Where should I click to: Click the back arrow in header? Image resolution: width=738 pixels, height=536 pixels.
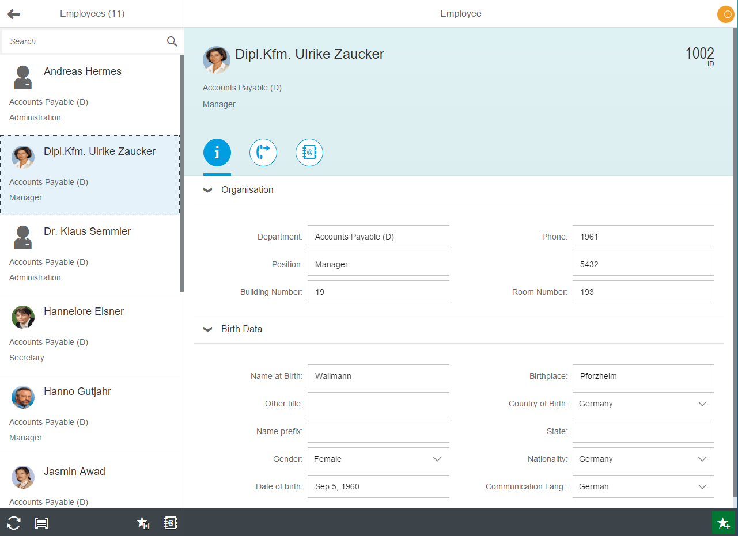[14, 14]
